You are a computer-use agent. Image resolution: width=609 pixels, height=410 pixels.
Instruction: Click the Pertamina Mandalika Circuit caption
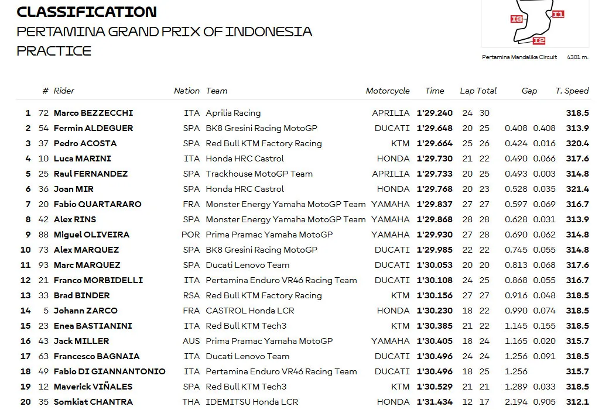519,57
